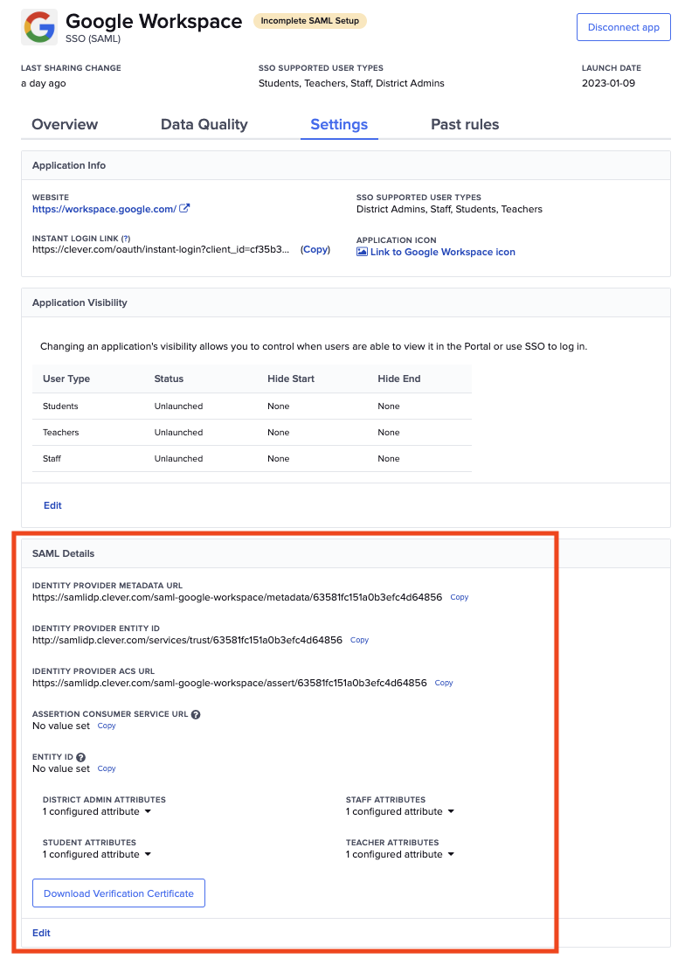The width and height of the screenshot is (685, 959).
Task: Click the Incomplete SAML Setup badge
Action: (309, 19)
